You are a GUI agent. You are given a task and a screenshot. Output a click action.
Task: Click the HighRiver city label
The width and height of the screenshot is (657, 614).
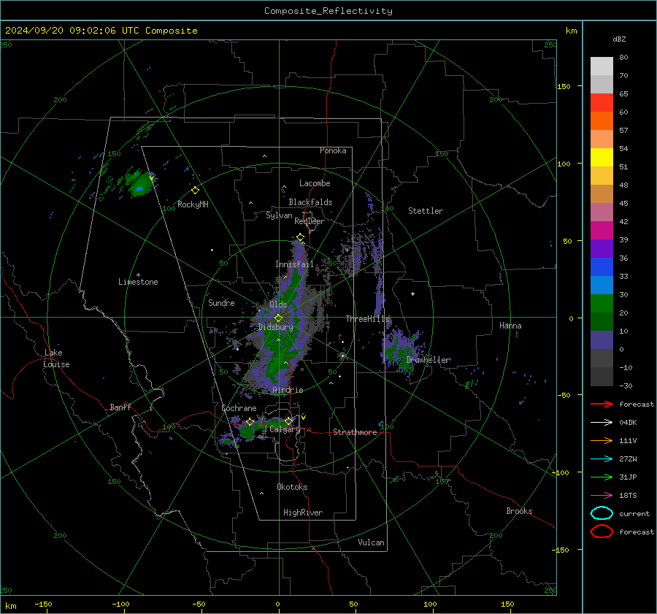coord(303,513)
